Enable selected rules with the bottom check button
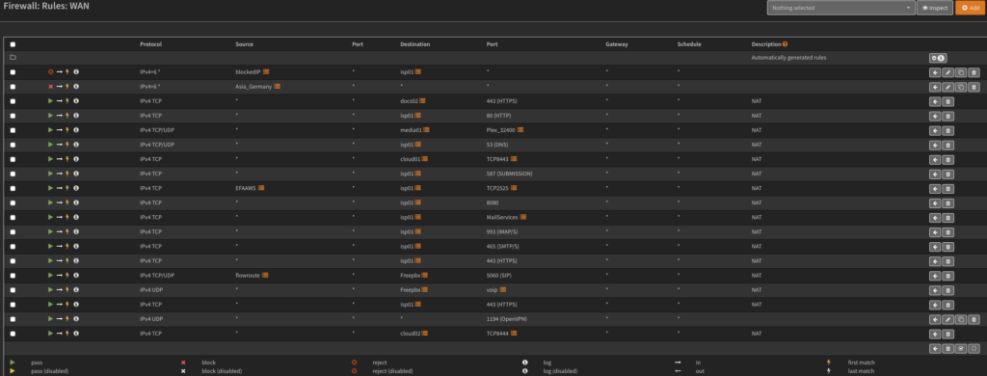 pyautogui.click(x=961, y=348)
